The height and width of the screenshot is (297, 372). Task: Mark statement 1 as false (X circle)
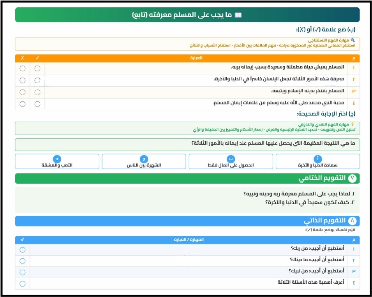coord(23,68)
